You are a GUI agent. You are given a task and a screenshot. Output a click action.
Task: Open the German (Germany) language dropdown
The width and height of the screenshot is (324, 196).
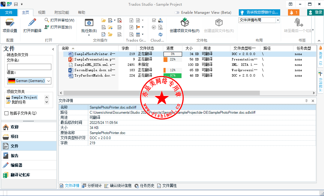[29, 81]
